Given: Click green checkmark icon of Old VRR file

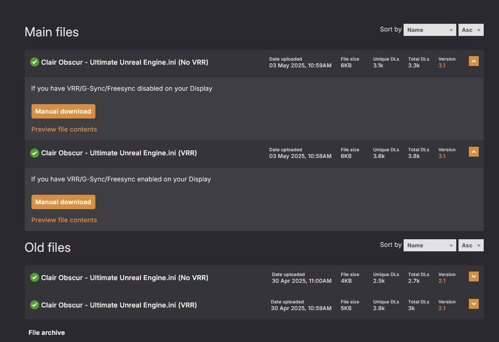Looking at the screenshot, I should coord(34,305).
